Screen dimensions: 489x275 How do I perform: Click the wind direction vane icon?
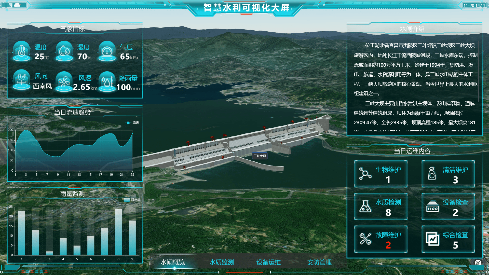[22, 80]
